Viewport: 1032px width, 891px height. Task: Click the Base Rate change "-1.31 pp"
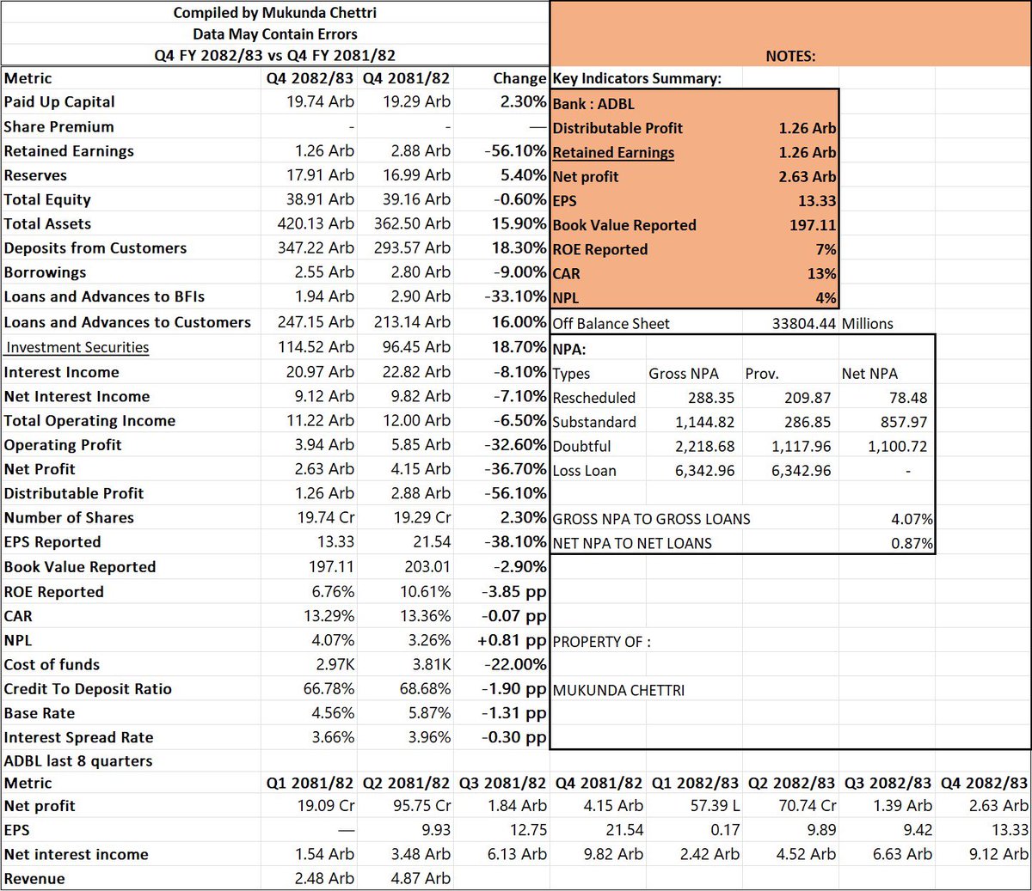pos(514,713)
